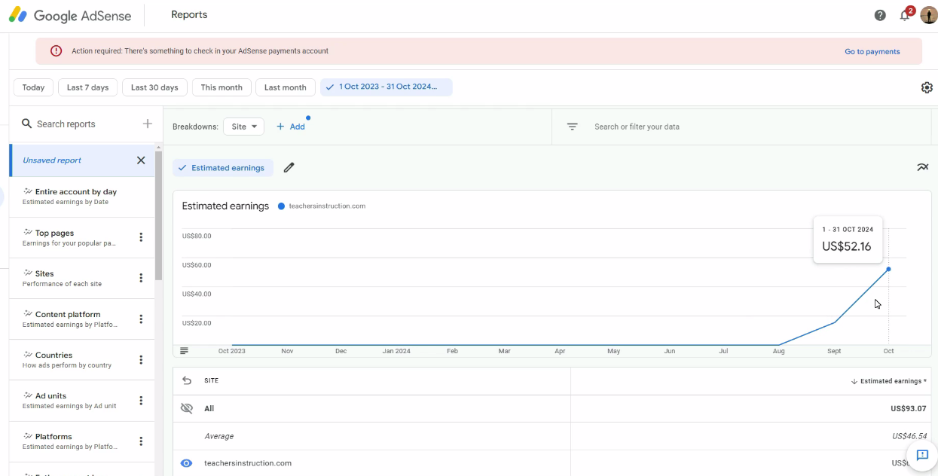This screenshot has width=938, height=476.
Task: Open the notifications bell
Action: click(905, 15)
